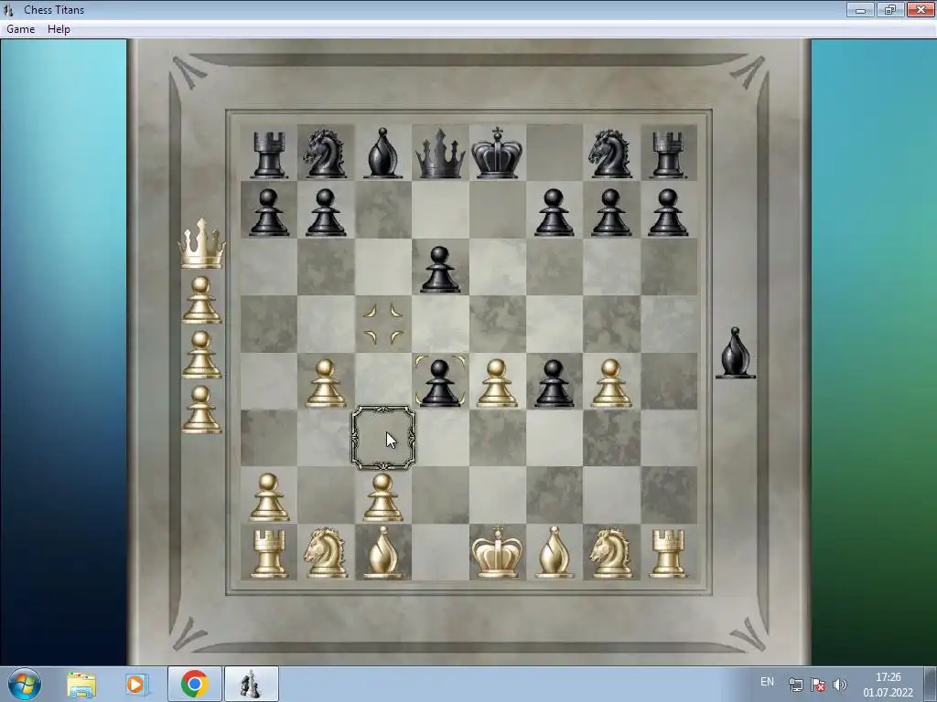Open the network tray icon
This screenshot has width=937, height=702.
795,685
